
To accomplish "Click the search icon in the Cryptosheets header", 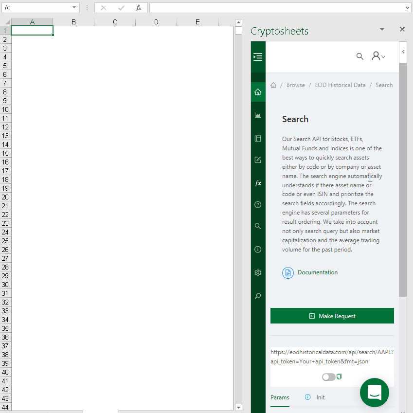I will pos(360,56).
